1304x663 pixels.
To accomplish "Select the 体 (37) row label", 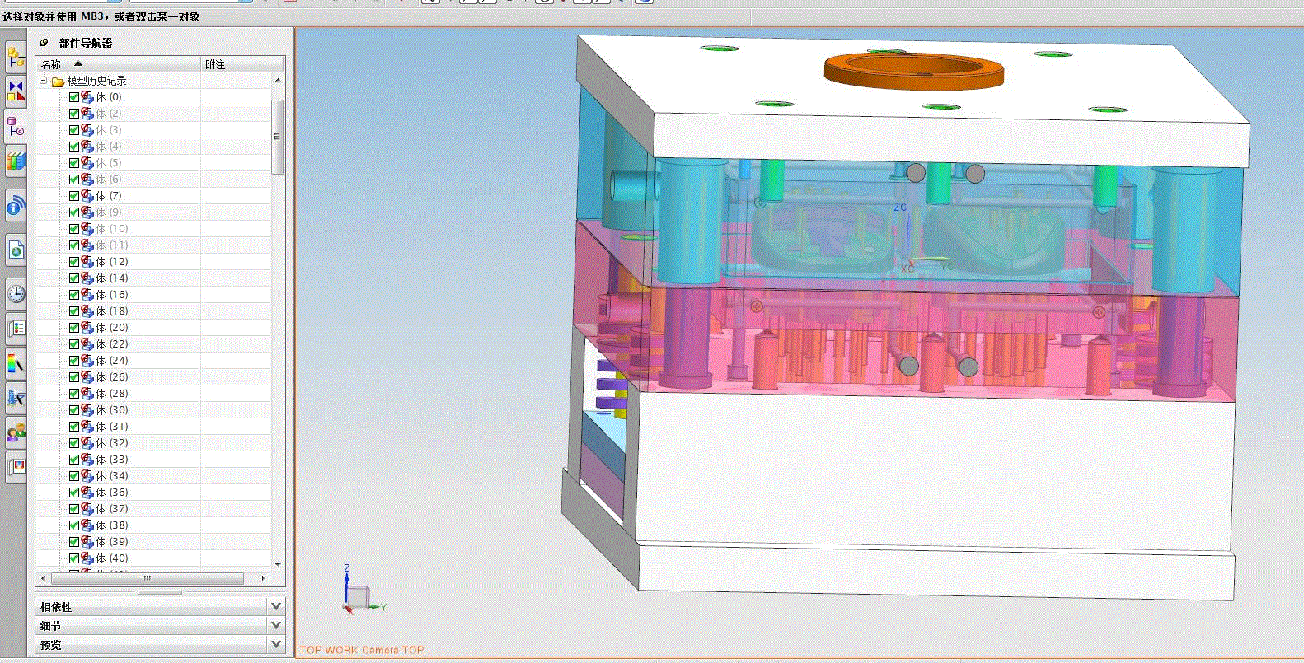I will pos(112,509).
